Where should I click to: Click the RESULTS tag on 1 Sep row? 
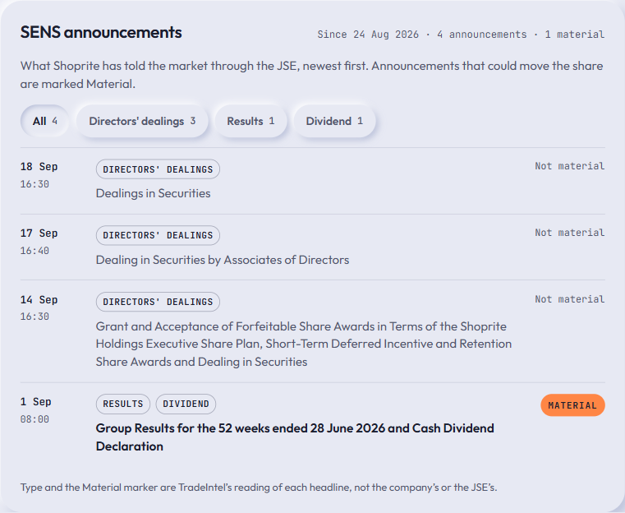pyautogui.click(x=122, y=404)
